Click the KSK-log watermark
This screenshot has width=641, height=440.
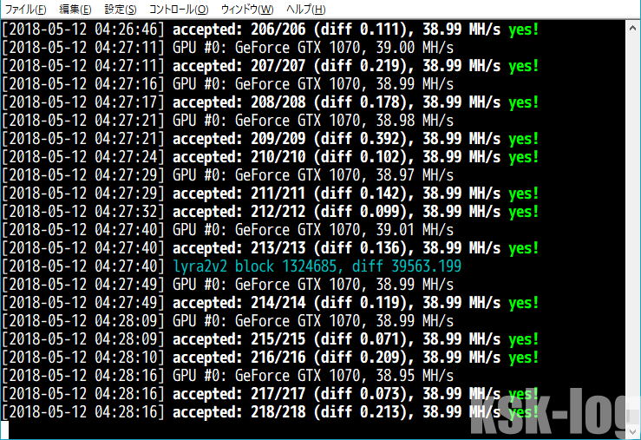tap(550, 413)
